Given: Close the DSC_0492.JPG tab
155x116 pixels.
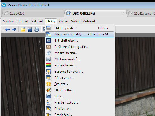Looking at the screenshot, I should 123,14.
